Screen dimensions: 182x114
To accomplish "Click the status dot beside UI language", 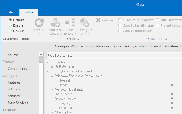I will 172,103.
